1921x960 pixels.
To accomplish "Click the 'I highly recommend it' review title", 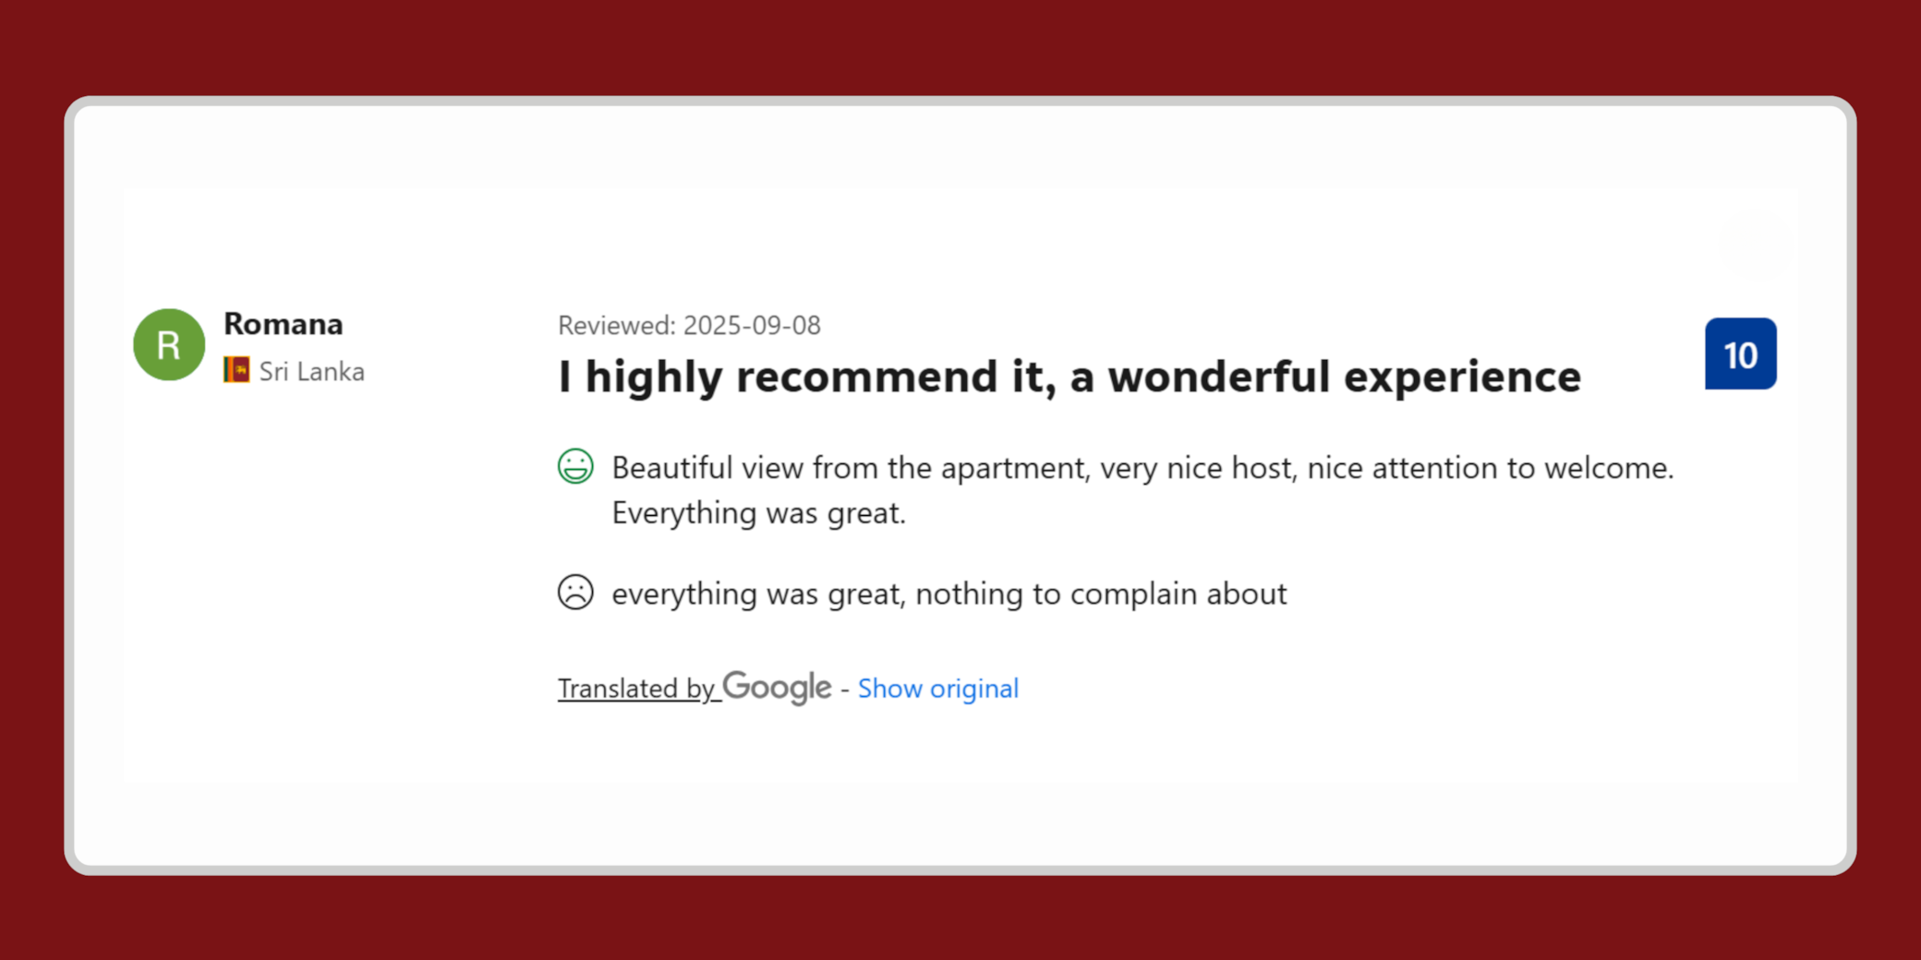I will [x=1069, y=377].
